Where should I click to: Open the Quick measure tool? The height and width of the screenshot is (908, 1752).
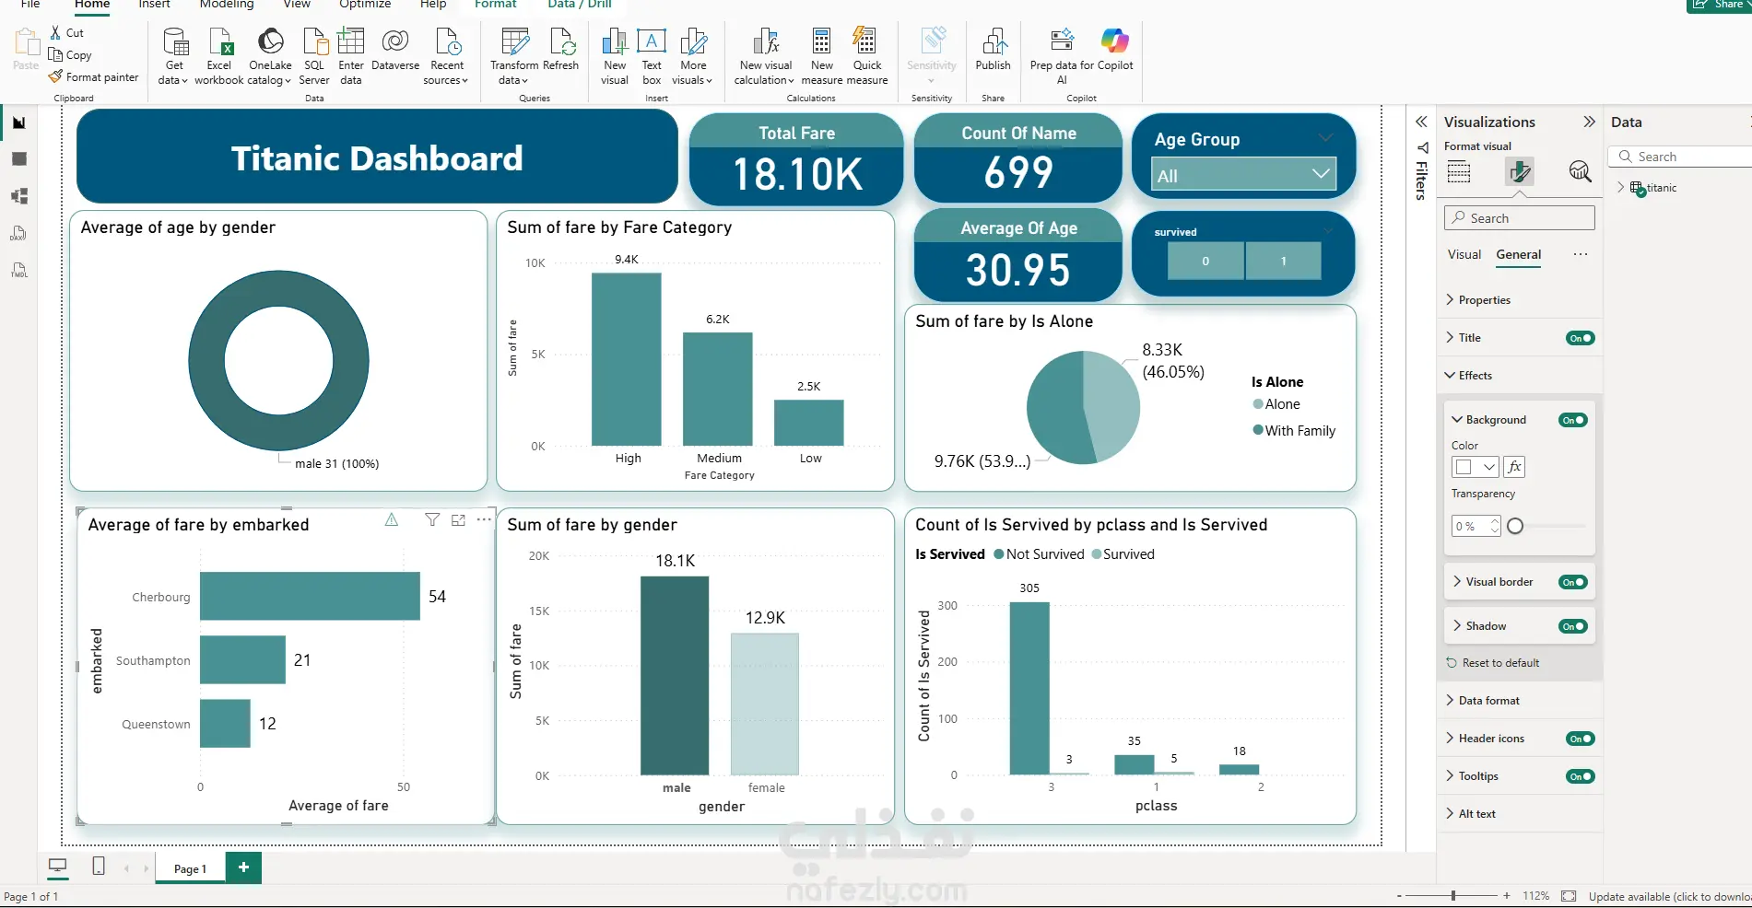[x=867, y=56]
